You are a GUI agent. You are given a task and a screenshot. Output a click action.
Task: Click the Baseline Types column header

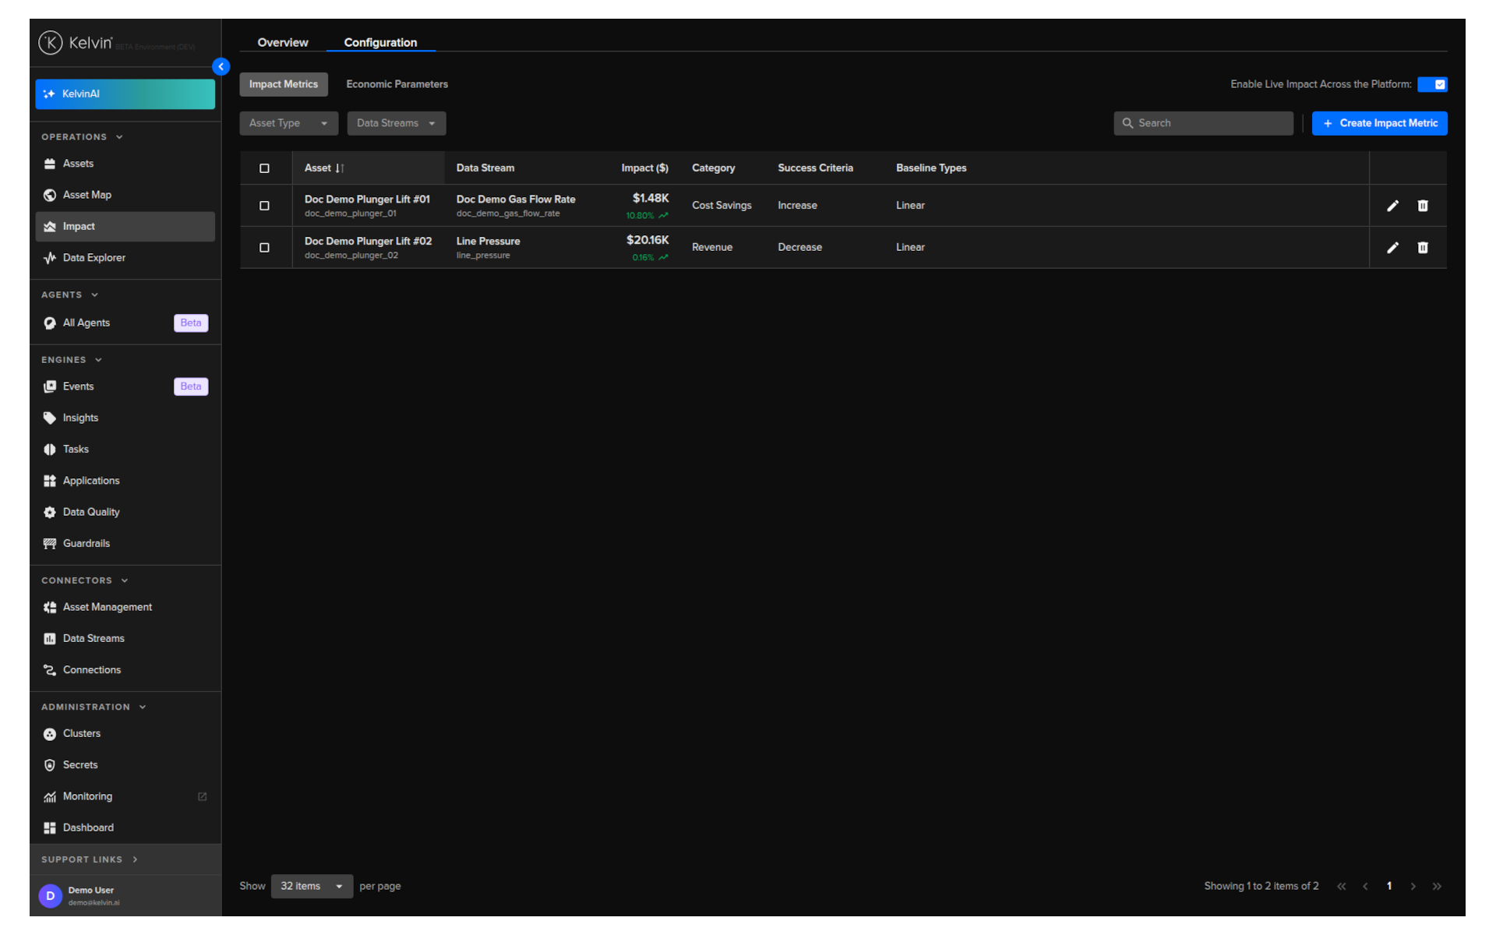tap(931, 168)
